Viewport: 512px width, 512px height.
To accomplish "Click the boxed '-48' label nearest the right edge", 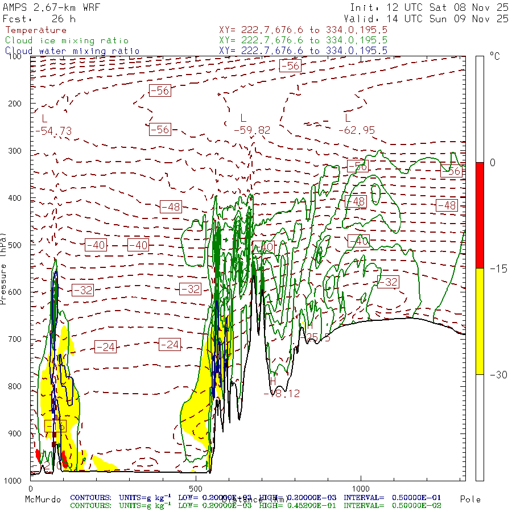I will pyautogui.click(x=447, y=205).
